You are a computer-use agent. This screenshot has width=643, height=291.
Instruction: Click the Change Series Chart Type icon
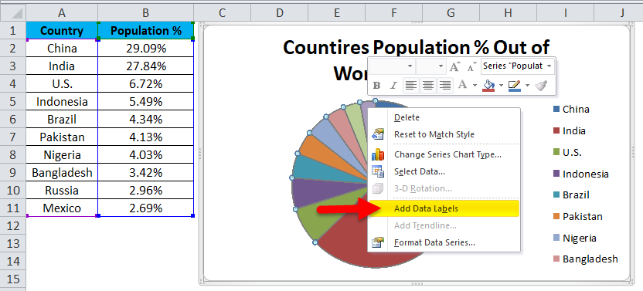(x=377, y=154)
